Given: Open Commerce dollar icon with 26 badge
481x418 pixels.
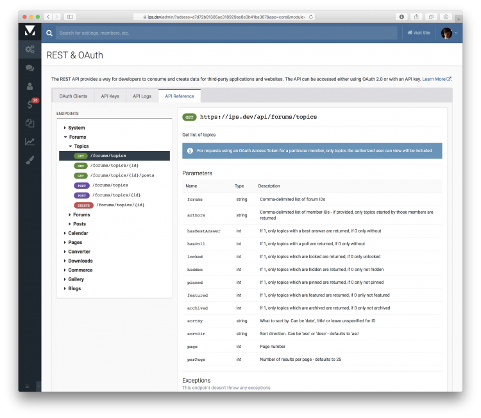Looking at the screenshot, I should (31, 104).
